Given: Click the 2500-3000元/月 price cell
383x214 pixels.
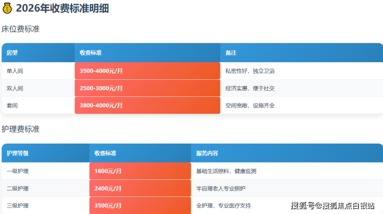Looking at the screenshot, I should pyautogui.click(x=101, y=88).
